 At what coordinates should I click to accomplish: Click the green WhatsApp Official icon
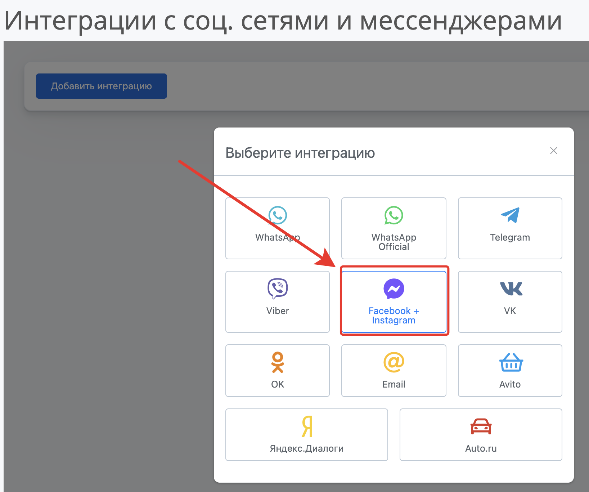394,215
